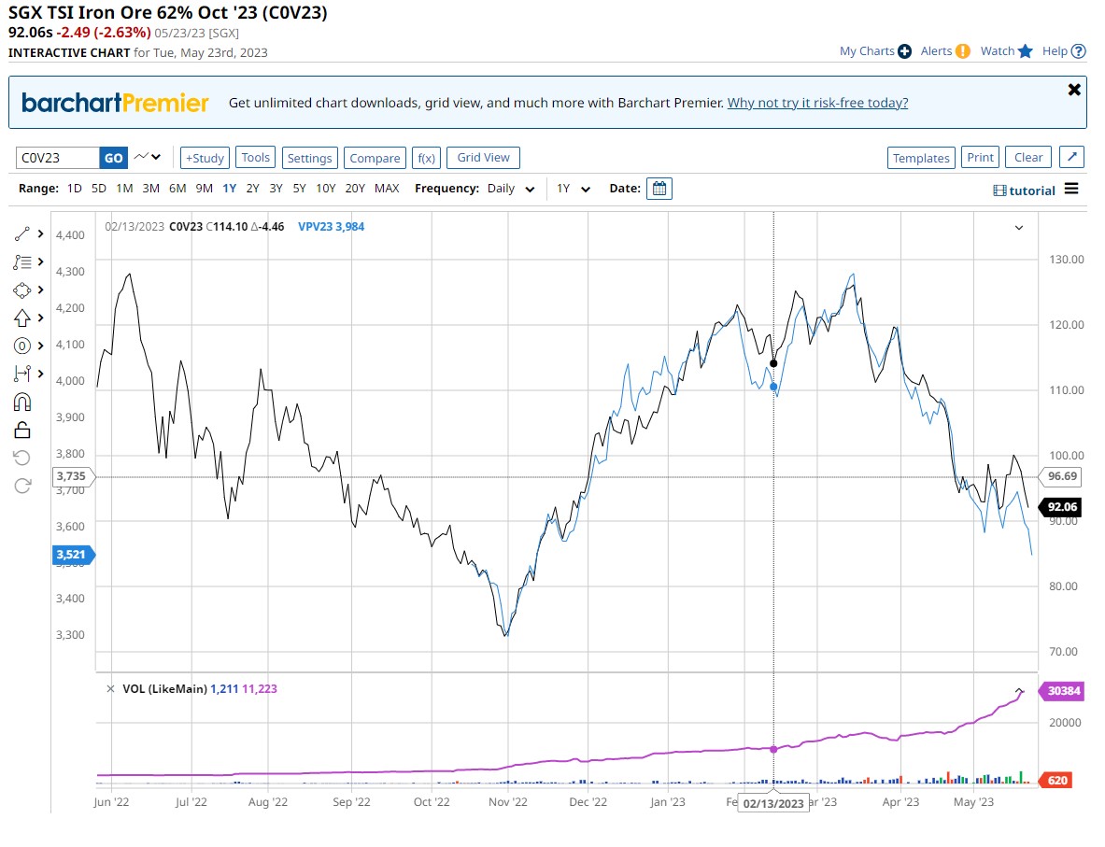Close the VOL study pane
The image size is (1105, 847).
110,689
